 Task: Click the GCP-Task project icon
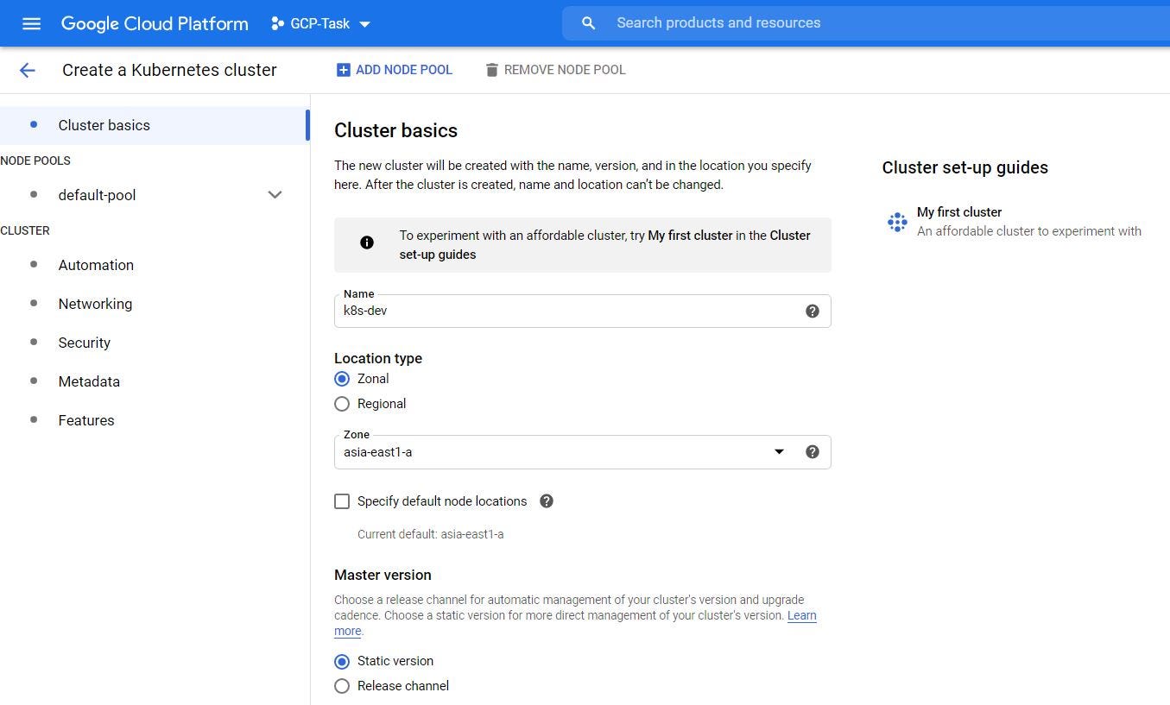tap(277, 23)
